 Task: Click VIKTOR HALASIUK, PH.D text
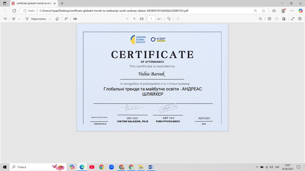(x=133, y=121)
